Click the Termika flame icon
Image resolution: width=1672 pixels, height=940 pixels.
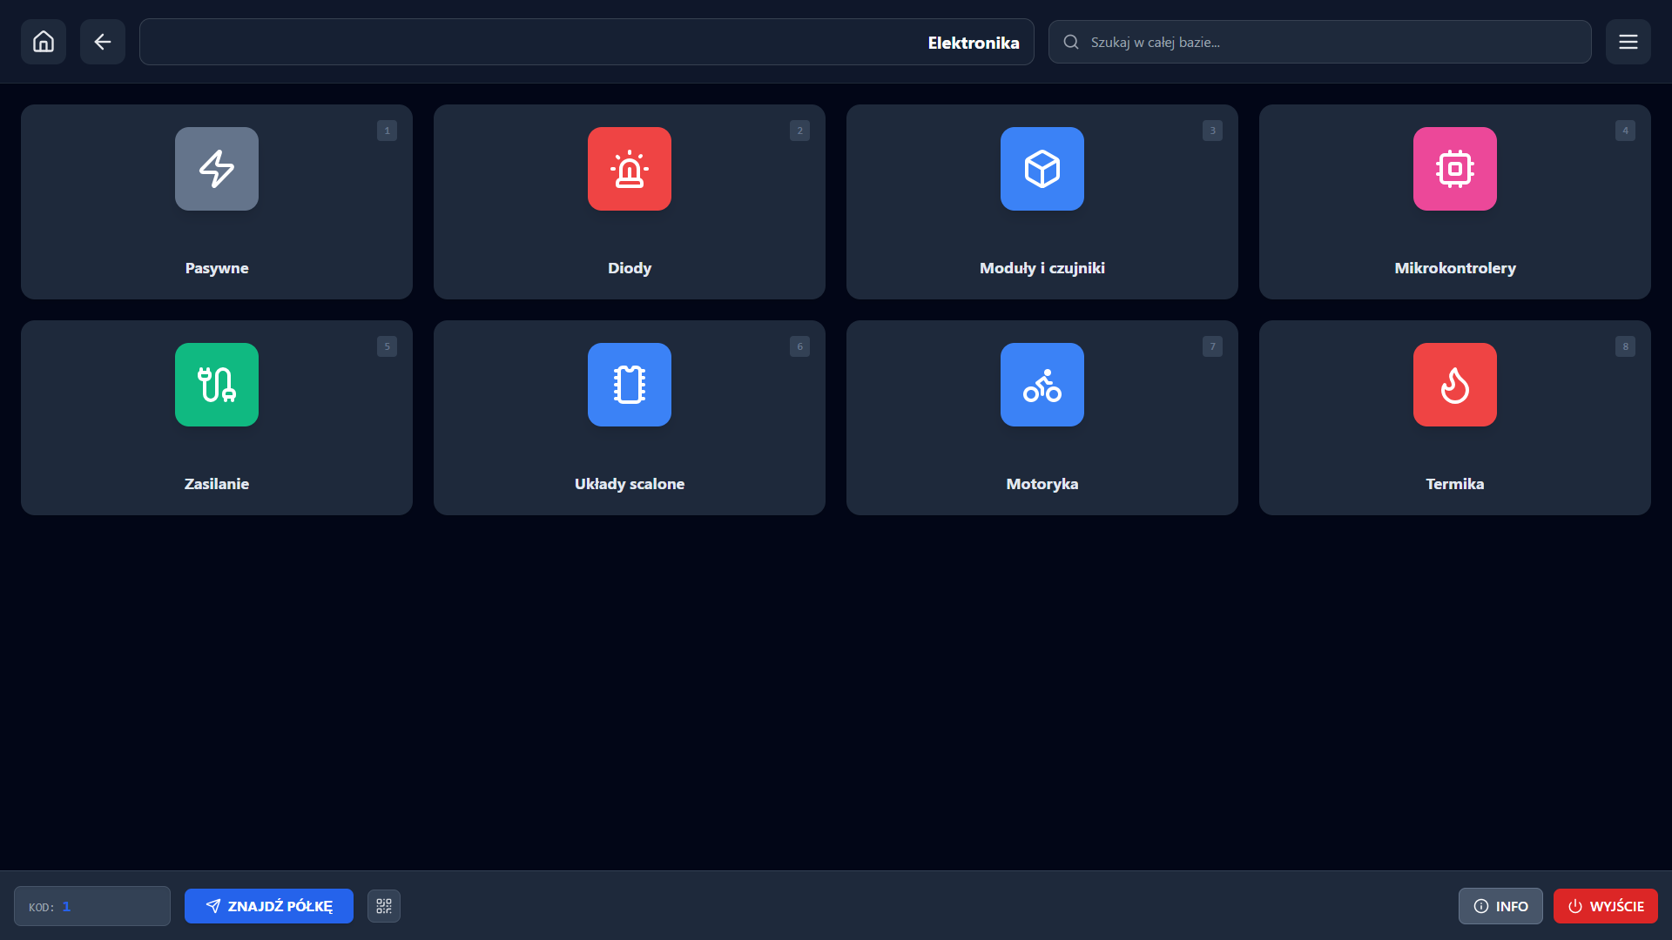click(1454, 385)
